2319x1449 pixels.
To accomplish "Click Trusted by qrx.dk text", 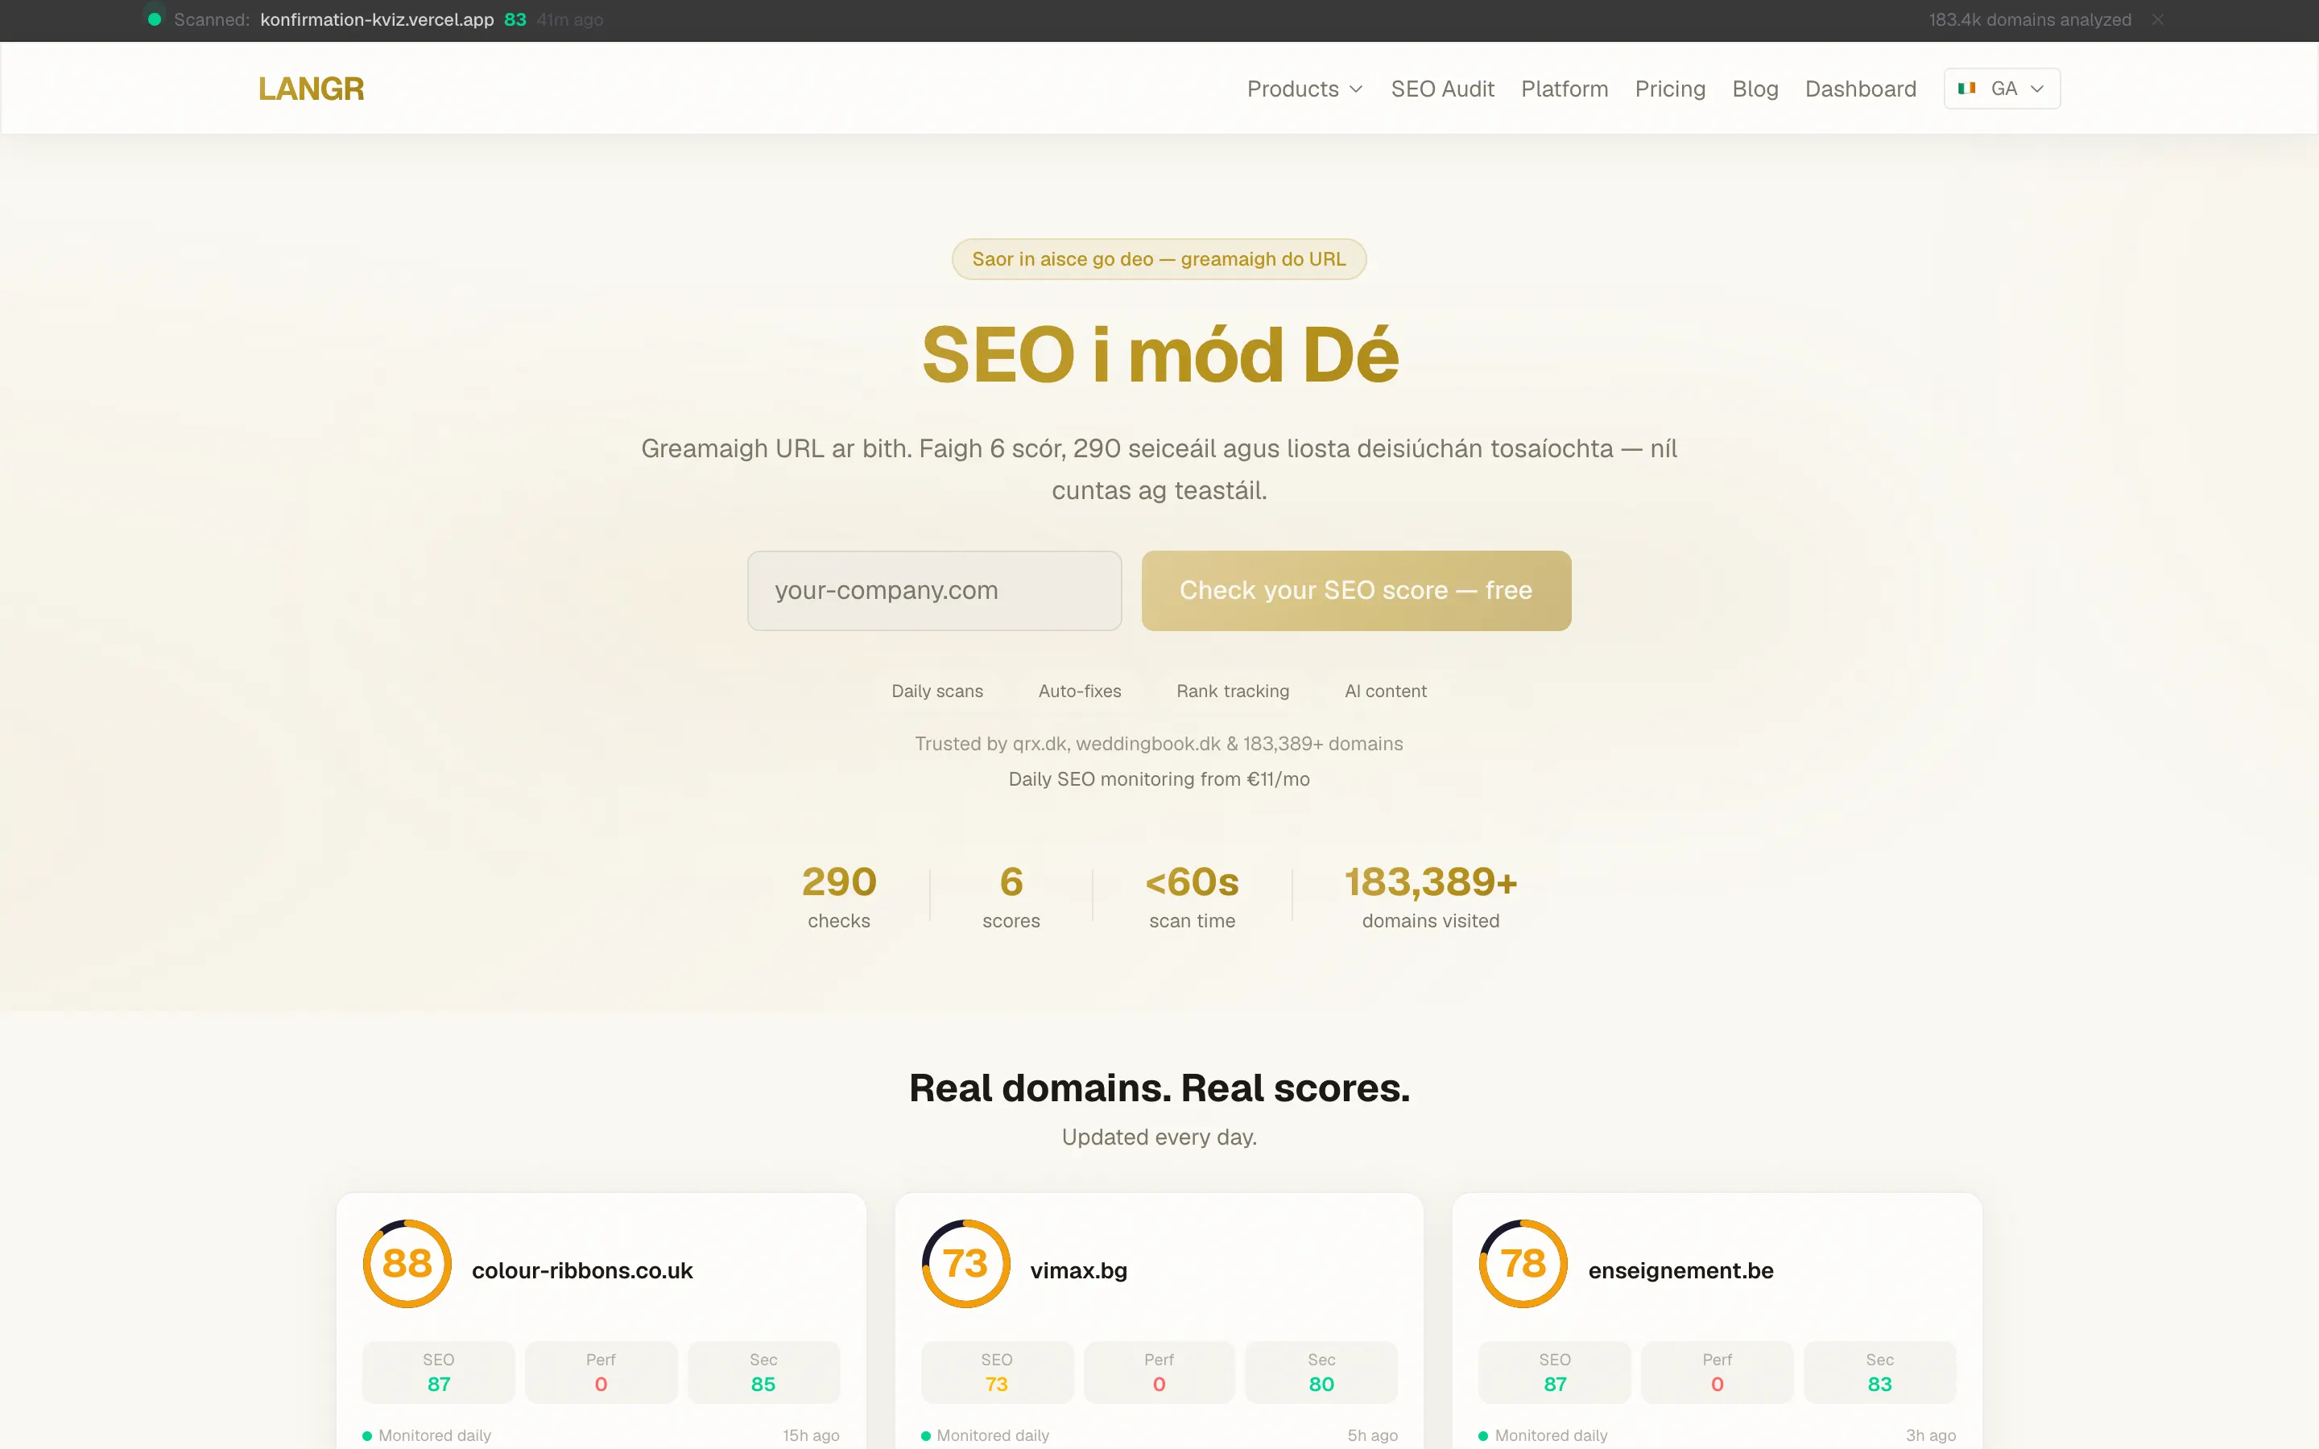I will 1159,744.
